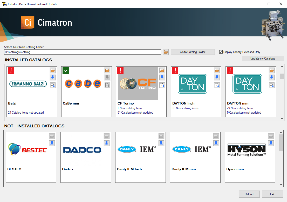
Task: Click the greyed Dadco folder icon
Action: click(107, 136)
